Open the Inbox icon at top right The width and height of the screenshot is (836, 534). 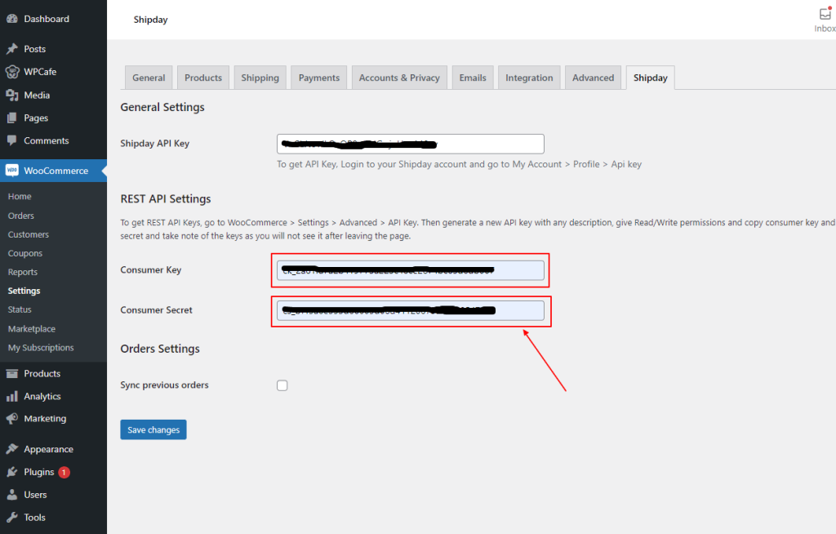pos(825,14)
